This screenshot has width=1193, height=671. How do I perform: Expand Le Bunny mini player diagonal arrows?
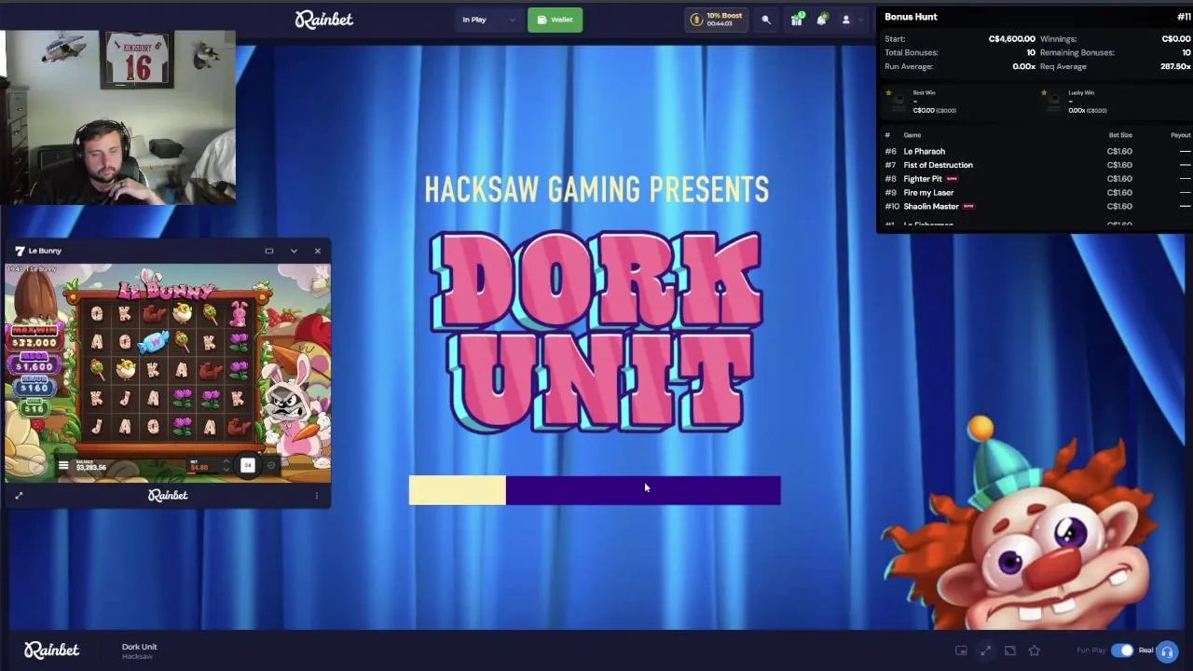(19, 496)
